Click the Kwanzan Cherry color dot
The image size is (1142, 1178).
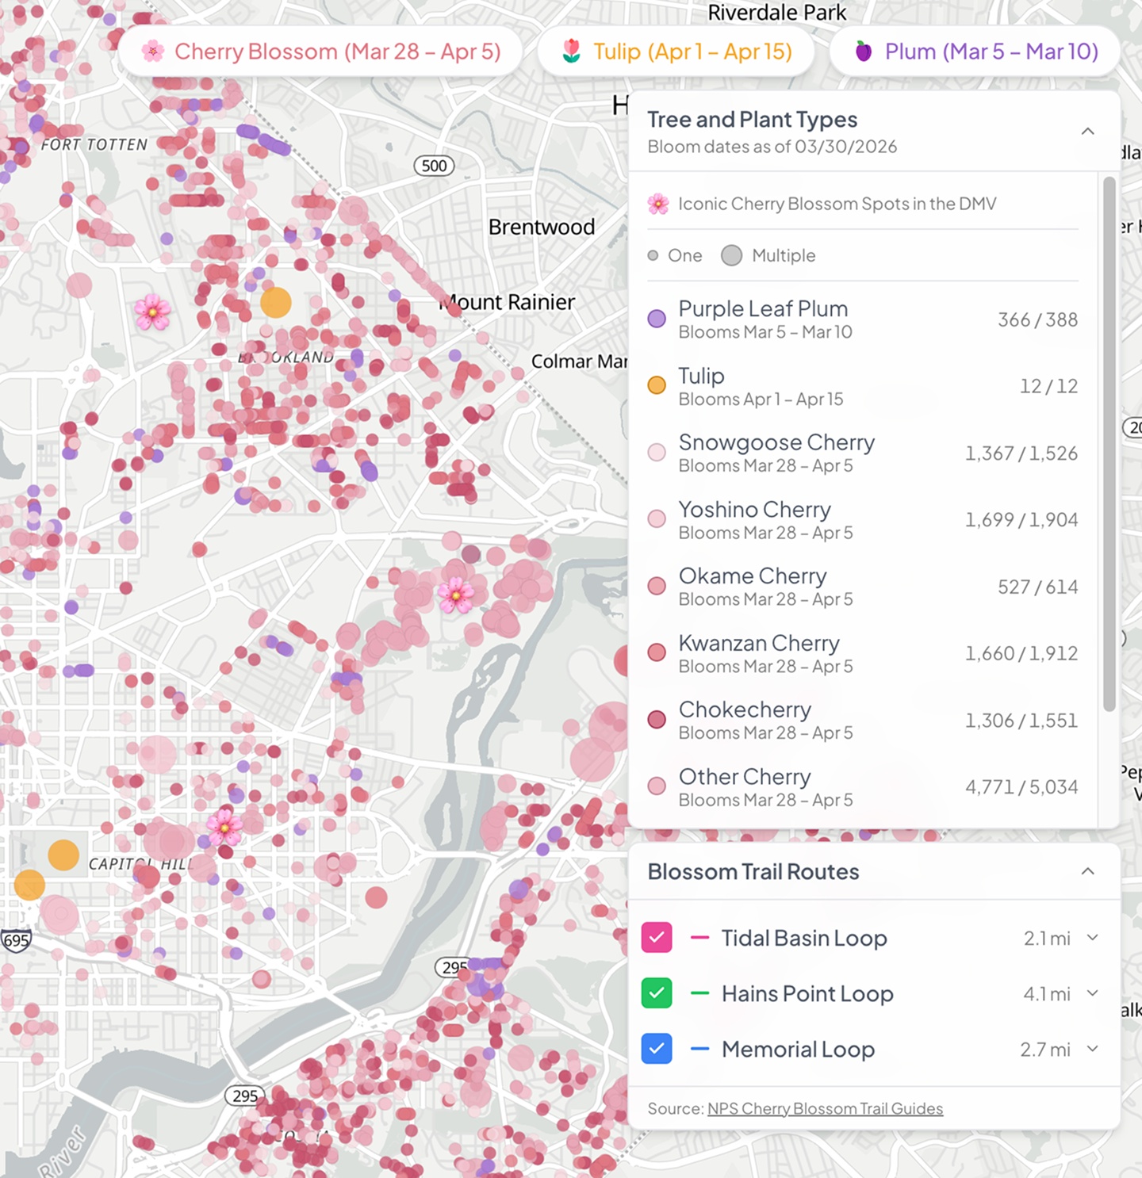coord(657,652)
